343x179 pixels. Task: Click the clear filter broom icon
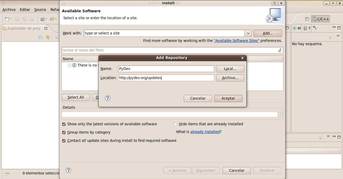pyautogui.click(x=280, y=50)
